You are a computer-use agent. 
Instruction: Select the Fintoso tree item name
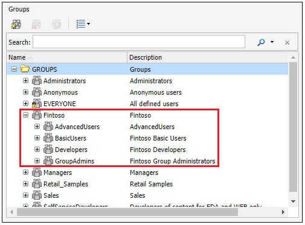click(x=54, y=115)
